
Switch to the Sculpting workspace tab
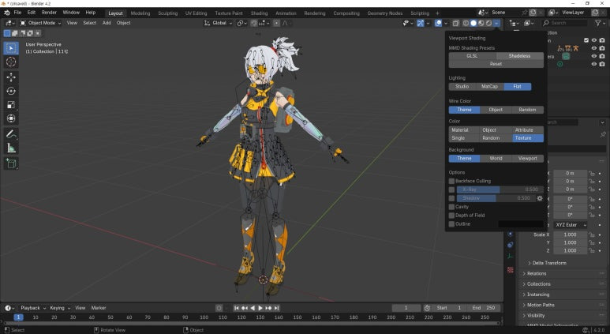167,13
